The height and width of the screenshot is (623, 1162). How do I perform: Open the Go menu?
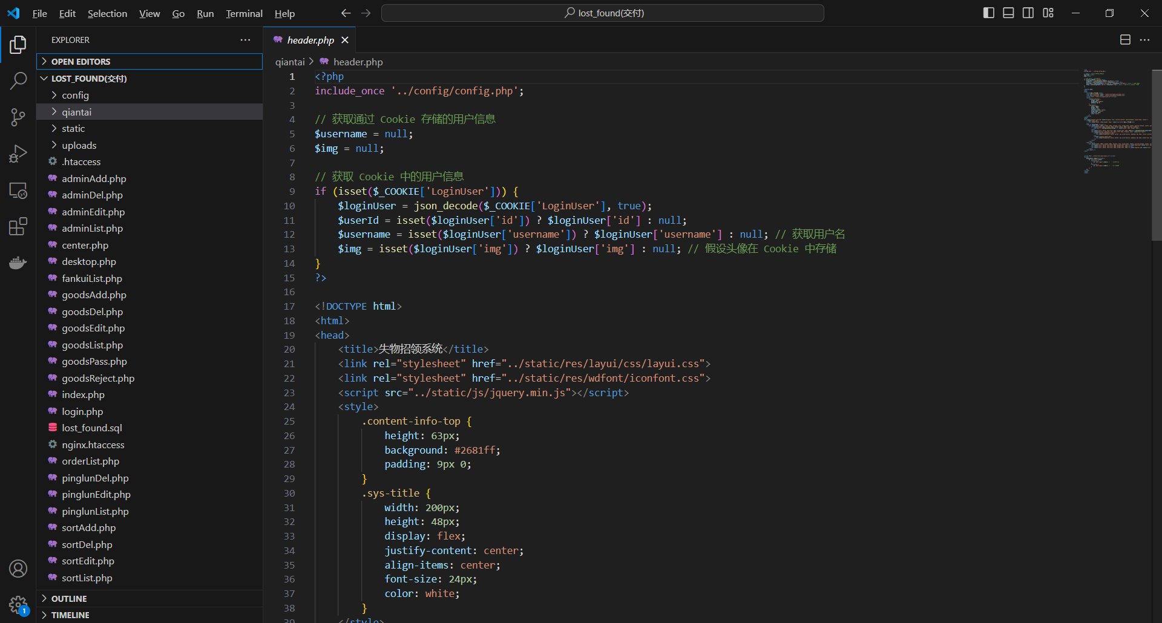tap(178, 13)
